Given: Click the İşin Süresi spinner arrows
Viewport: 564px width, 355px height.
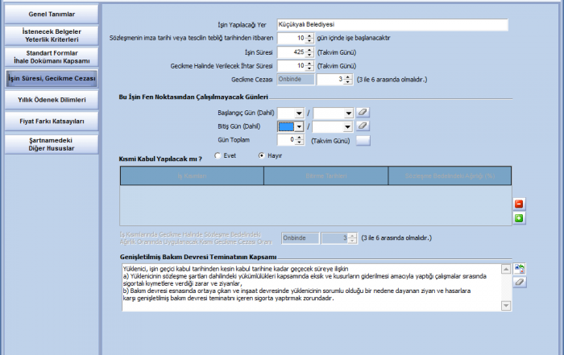Looking at the screenshot, I should pyautogui.click(x=310, y=52).
